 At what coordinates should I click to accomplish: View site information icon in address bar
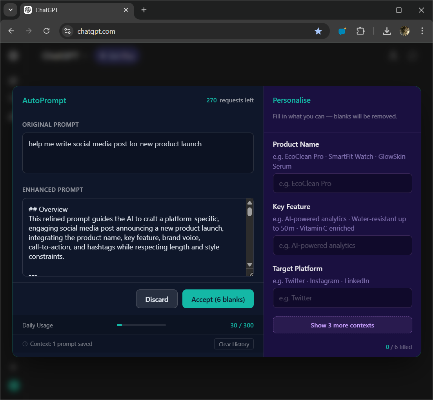[67, 31]
